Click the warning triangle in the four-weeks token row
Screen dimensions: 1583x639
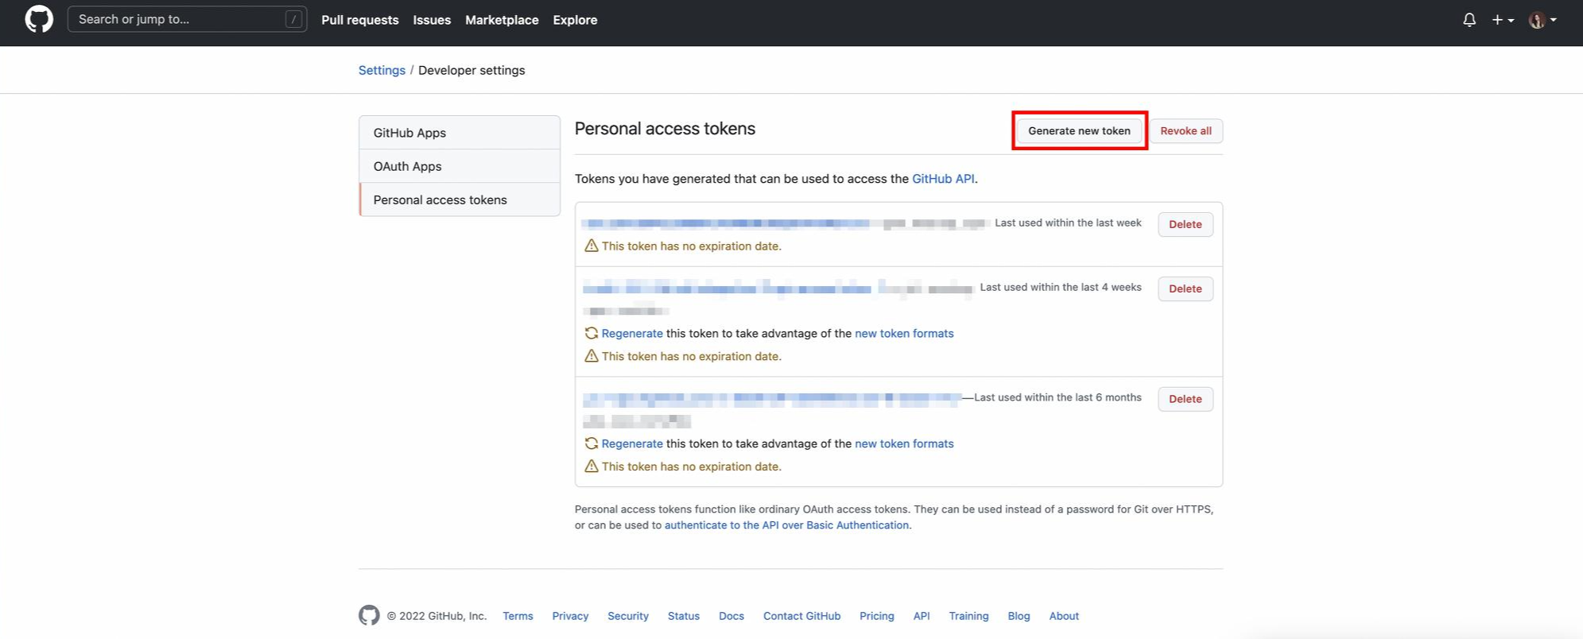click(591, 356)
